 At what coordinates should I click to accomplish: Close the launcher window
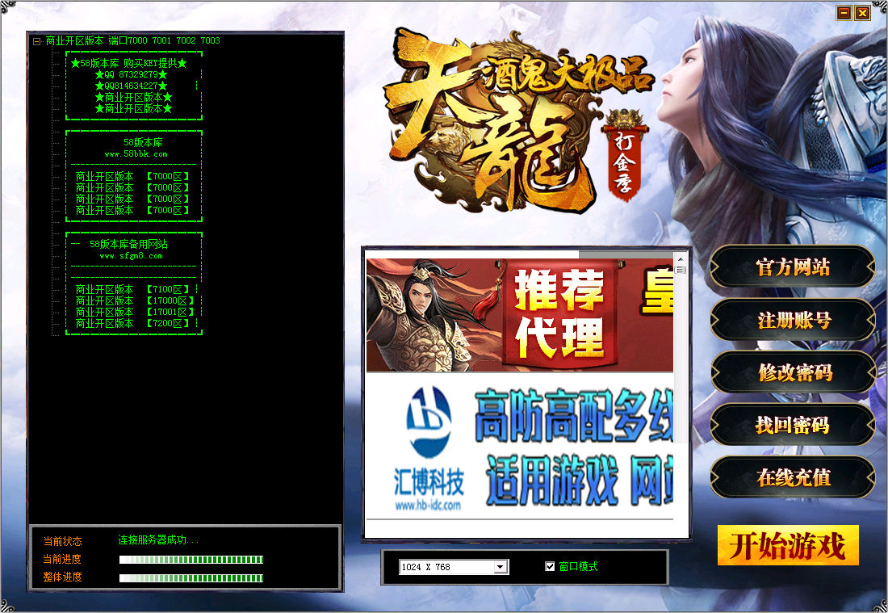click(862, 12)
